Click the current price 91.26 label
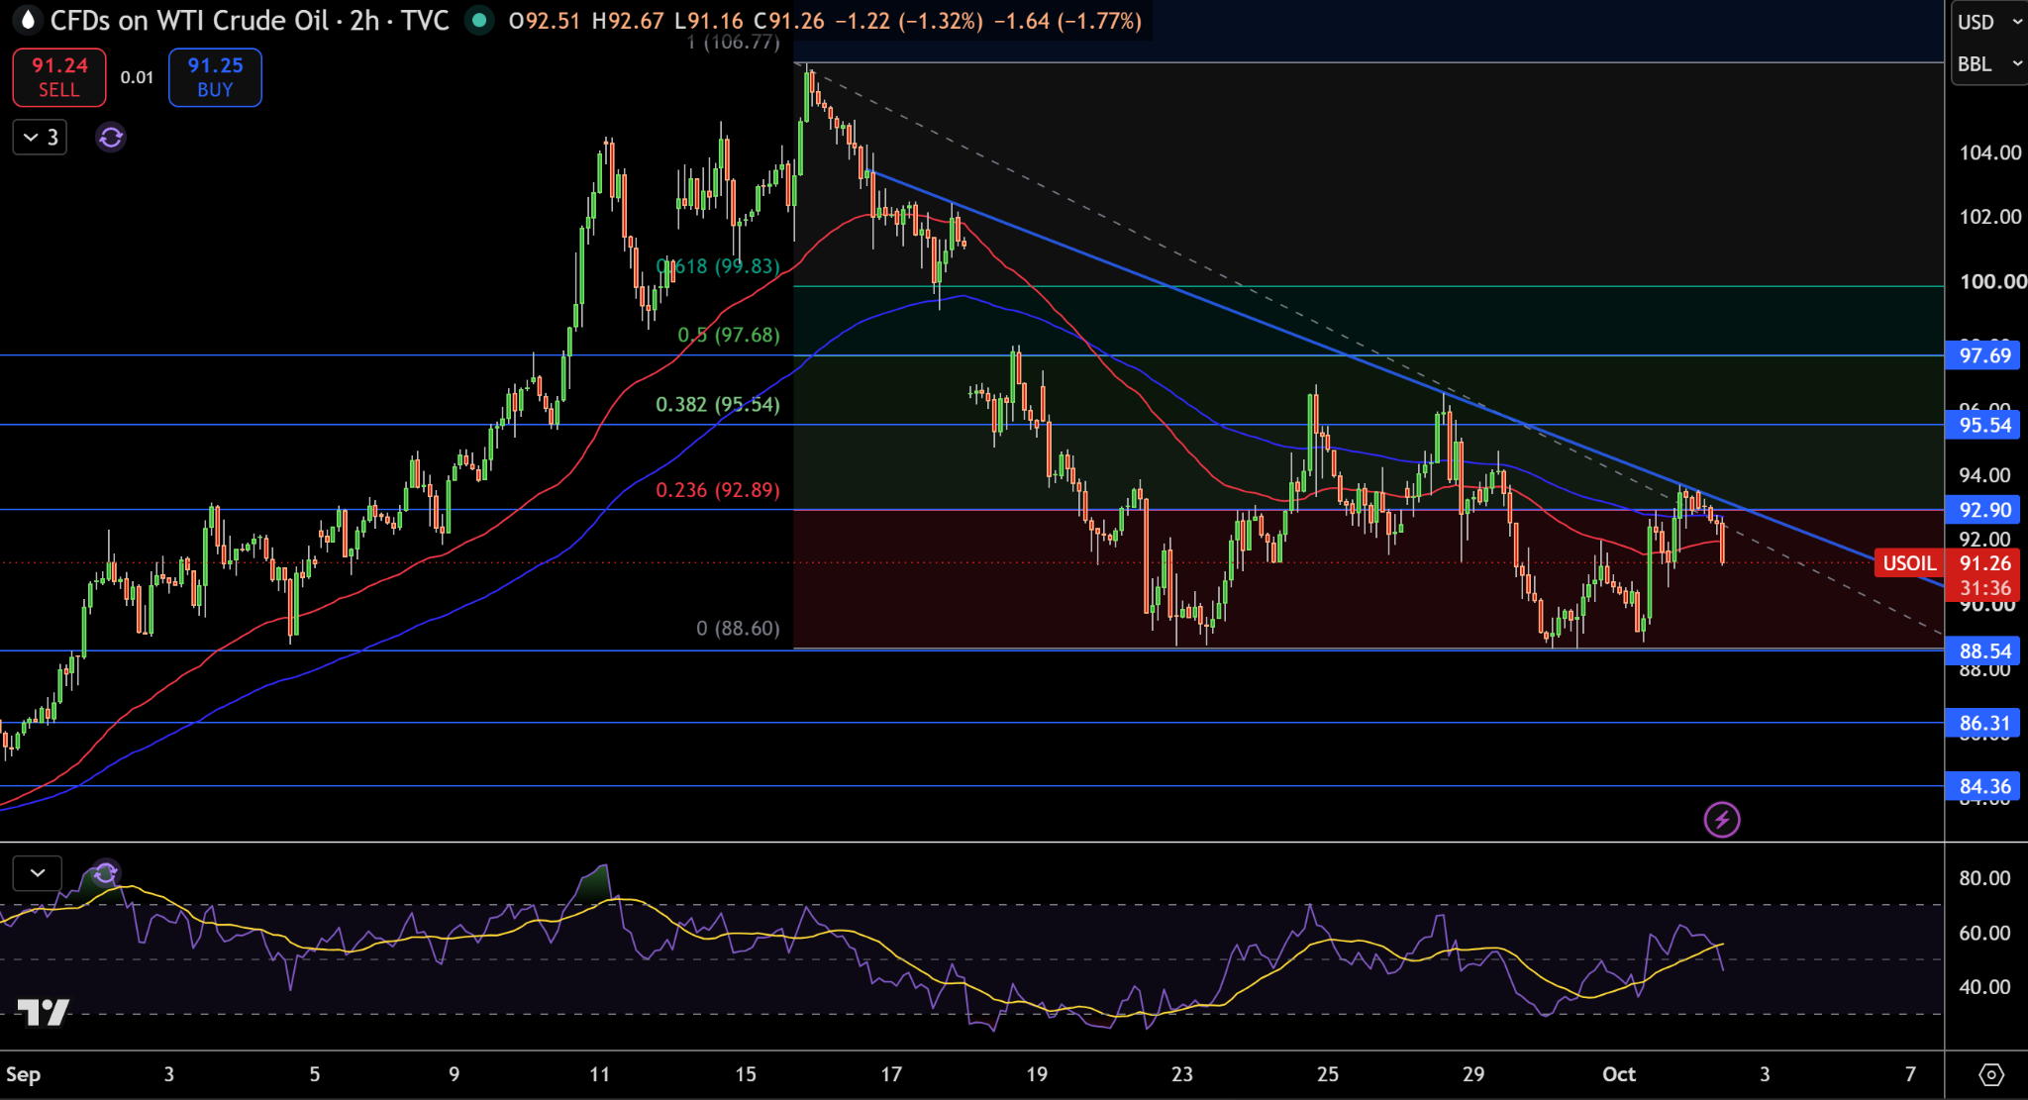The height and width of the screenshot is (1100, 2028). pos(1985,563)
